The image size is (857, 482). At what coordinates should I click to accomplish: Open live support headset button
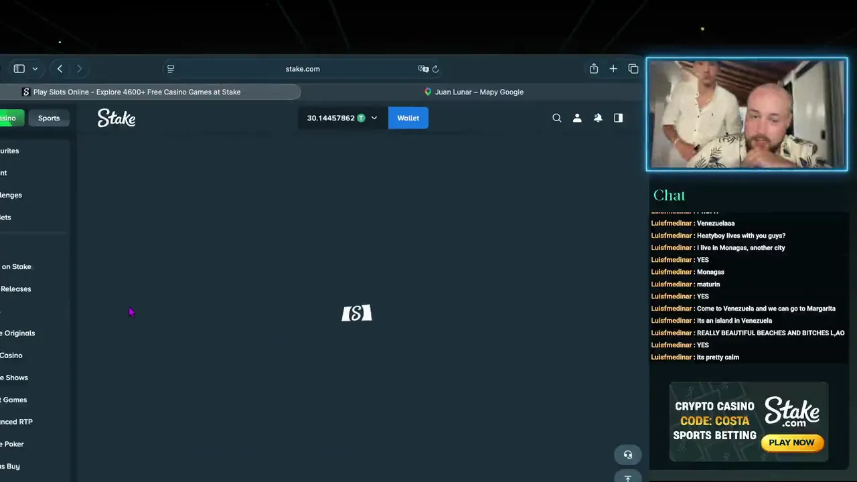click(628, 455)
